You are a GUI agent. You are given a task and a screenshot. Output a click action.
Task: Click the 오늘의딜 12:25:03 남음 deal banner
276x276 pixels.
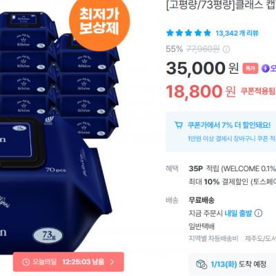pyautogui.click(x=68, y=262)
